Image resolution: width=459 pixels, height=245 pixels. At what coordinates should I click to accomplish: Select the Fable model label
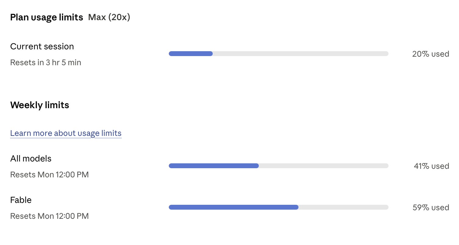click(21, 200)
